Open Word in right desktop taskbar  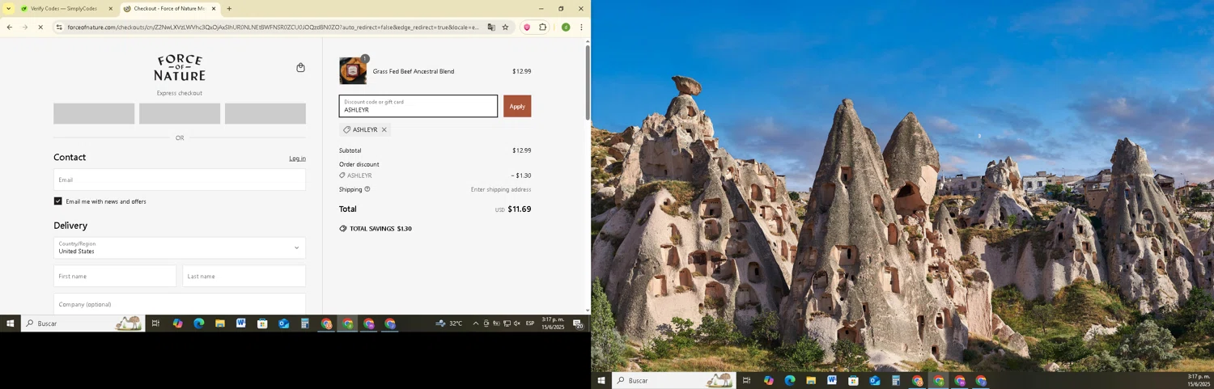[832, 380]
